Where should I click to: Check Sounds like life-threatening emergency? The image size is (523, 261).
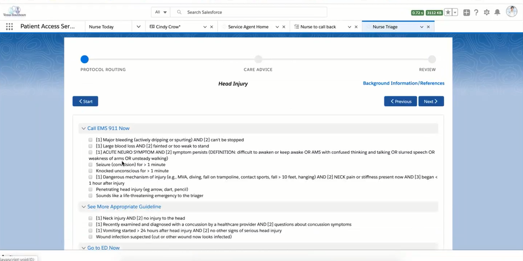click(x=90, y=196)
